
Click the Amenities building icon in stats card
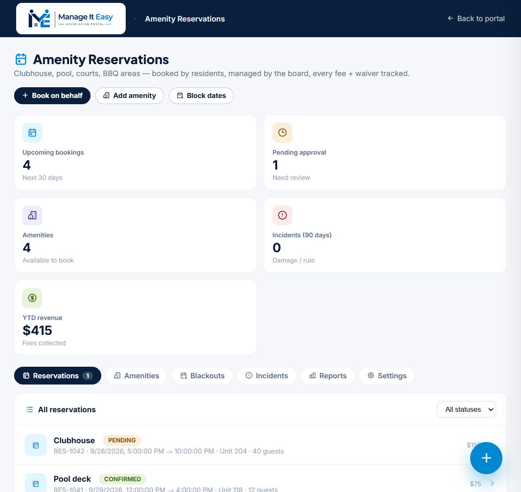(x=32, y=215)
